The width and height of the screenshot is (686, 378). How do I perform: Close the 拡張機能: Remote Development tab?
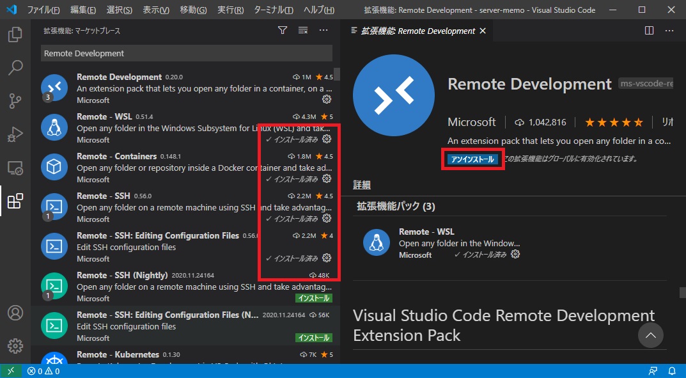click(483, 31)
